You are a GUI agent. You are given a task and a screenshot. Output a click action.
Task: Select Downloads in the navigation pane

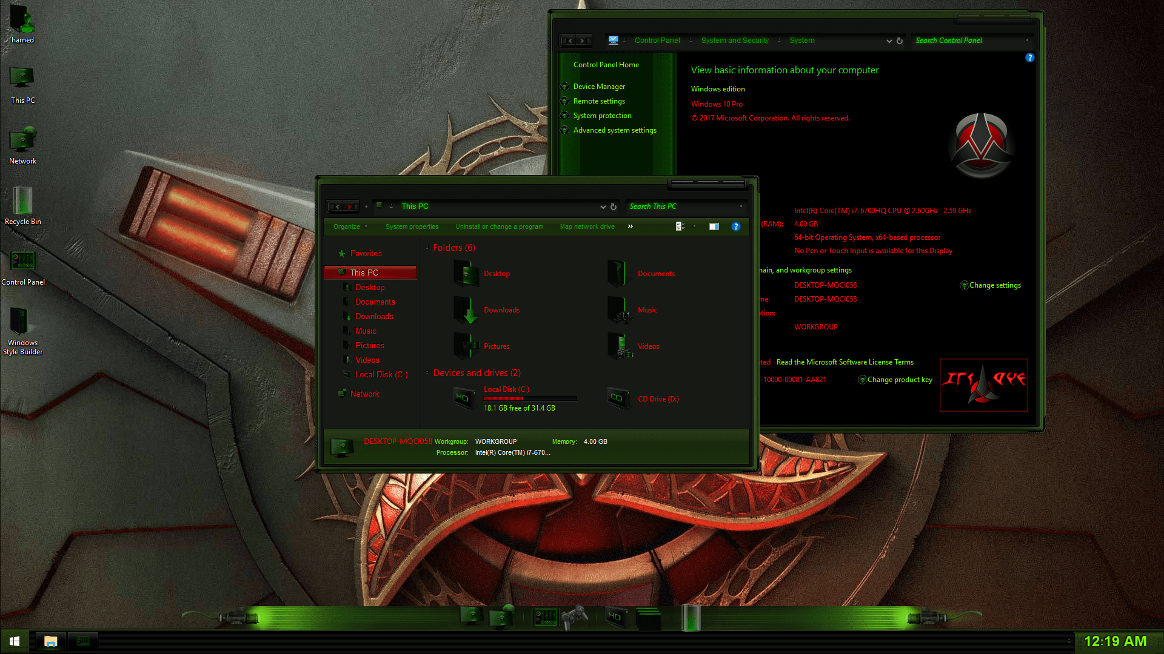pos(374,316)
